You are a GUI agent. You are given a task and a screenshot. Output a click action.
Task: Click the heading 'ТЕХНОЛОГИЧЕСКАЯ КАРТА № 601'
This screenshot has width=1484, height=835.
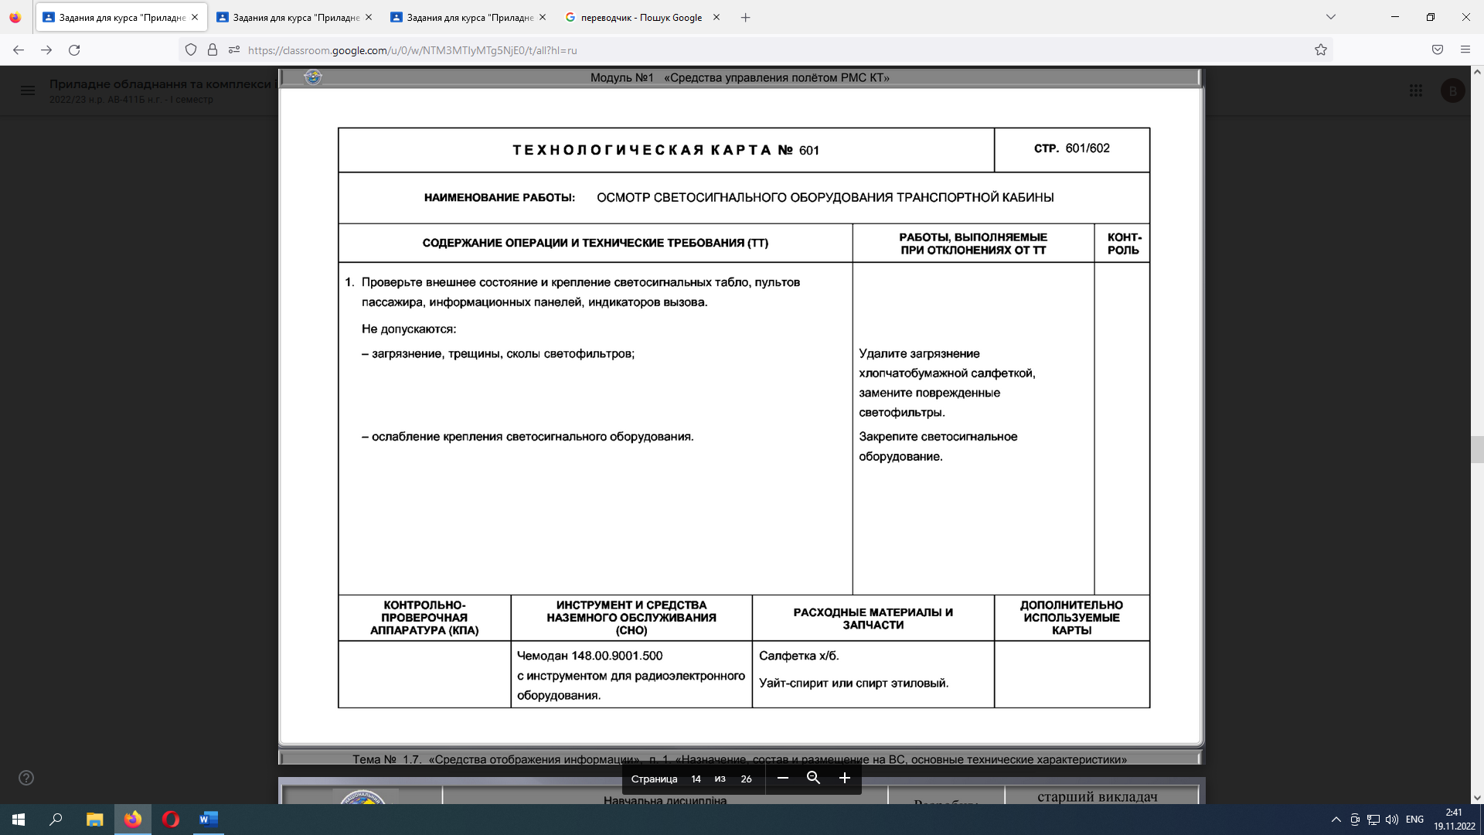point(665,150)
